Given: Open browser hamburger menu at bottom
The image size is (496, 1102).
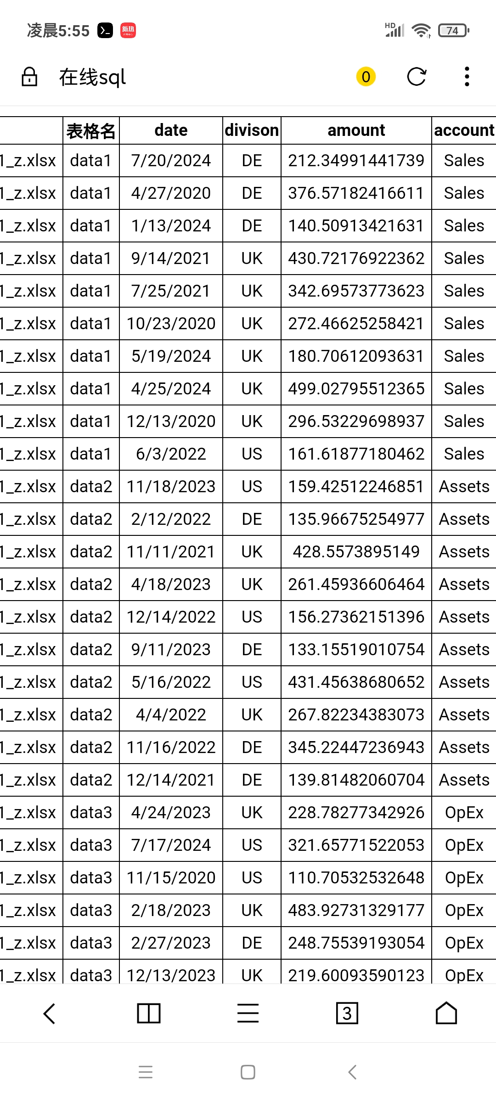Looking at the screenshot, I should [248, 1013].
